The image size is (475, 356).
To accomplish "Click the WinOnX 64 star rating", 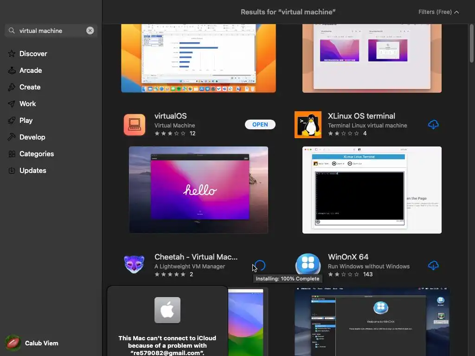I will pyautogui.click(x=344, y=274).
